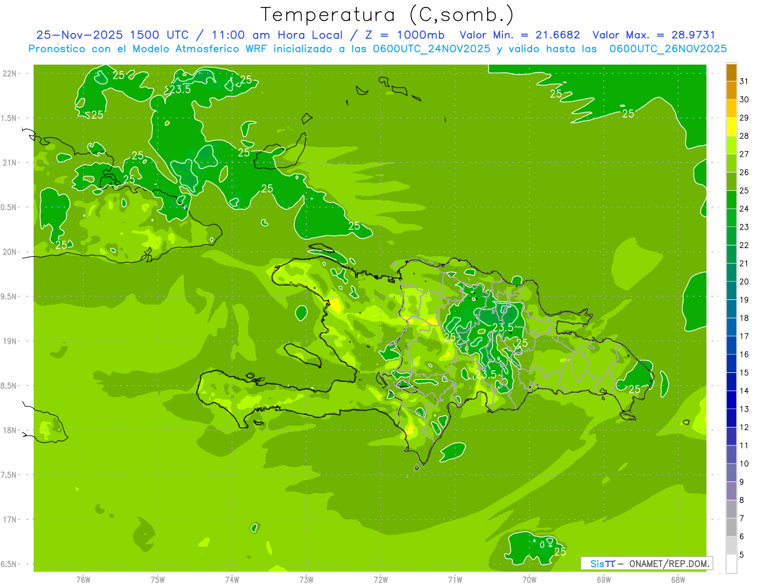The image size is (761, 588).
Task: Click the '70W' longitude axis label
Action: click(530, 580)
